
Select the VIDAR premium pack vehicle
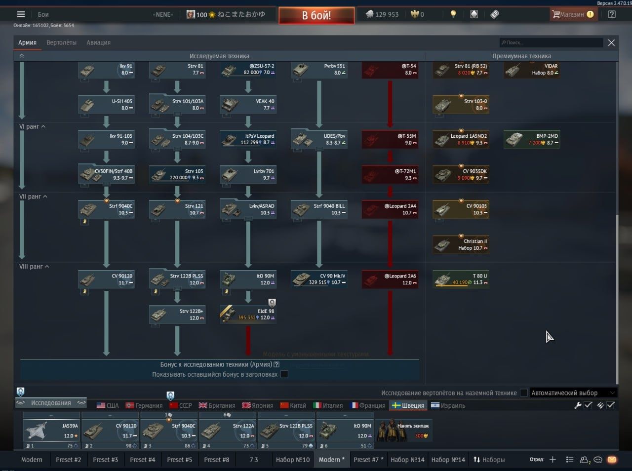(x=532, y=70)
